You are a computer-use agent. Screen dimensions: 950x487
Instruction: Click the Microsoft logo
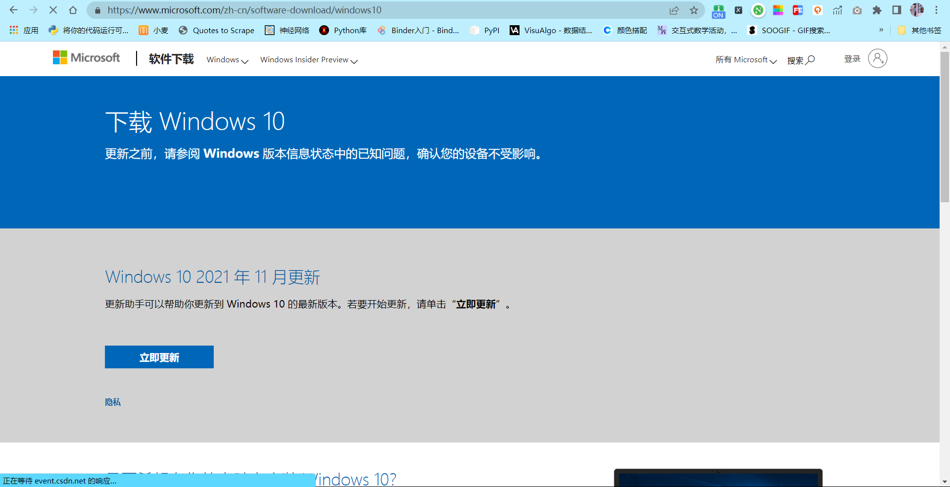87,58
